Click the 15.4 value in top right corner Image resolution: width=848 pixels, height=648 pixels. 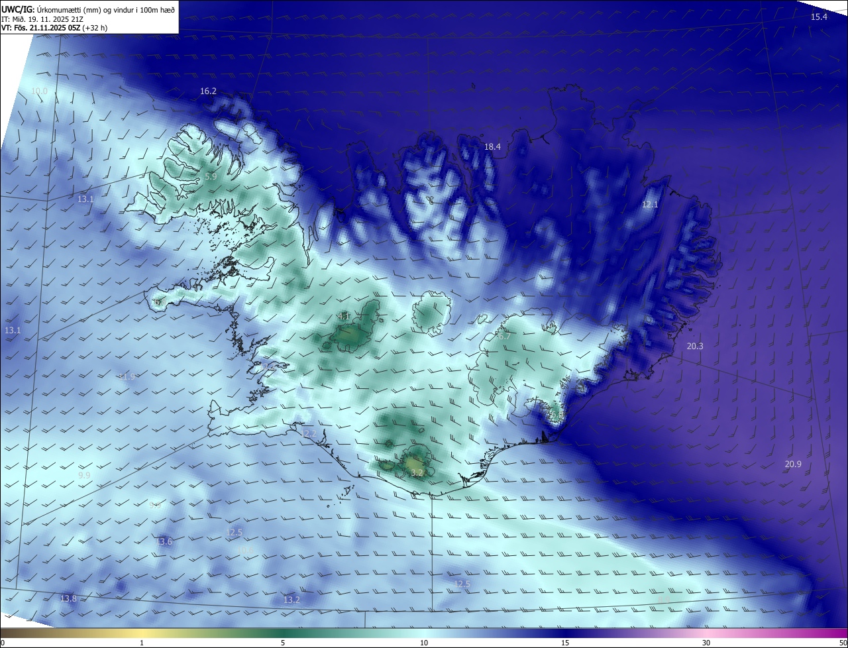[820, 17]
